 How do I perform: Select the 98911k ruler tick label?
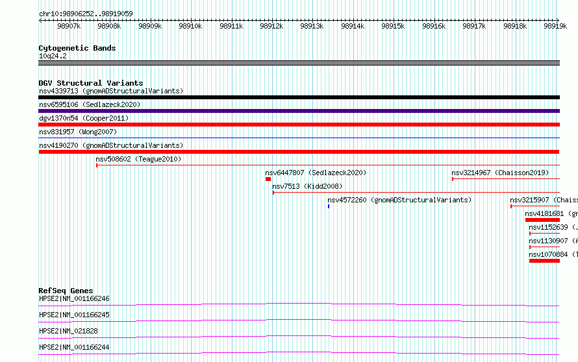[231, 26]
